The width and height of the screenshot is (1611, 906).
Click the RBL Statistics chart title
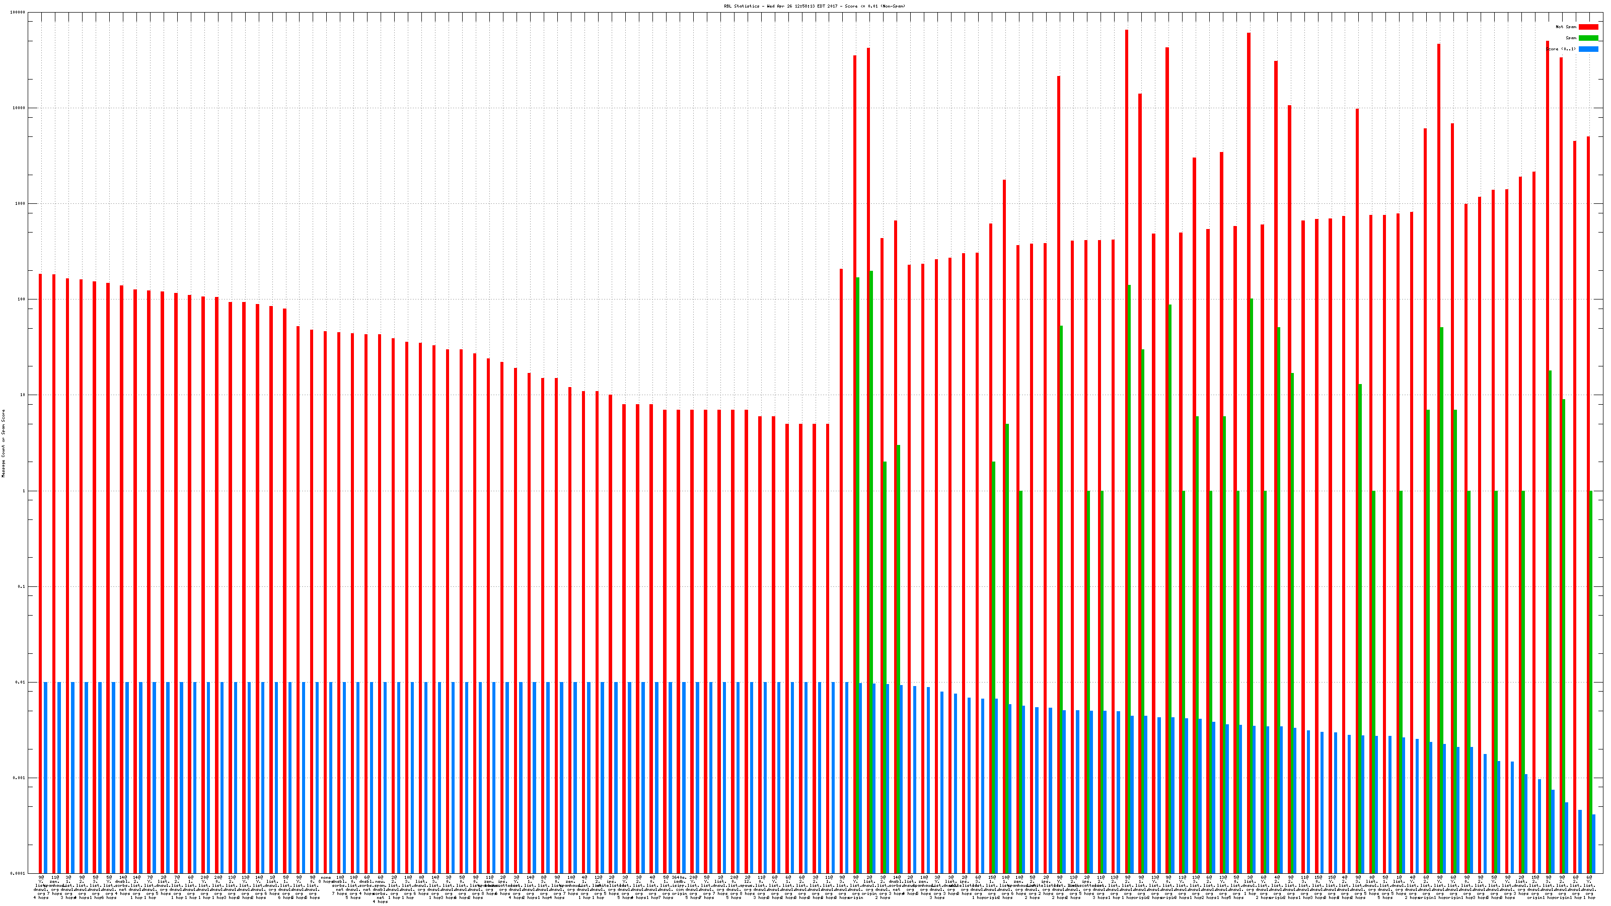[814, 6]
